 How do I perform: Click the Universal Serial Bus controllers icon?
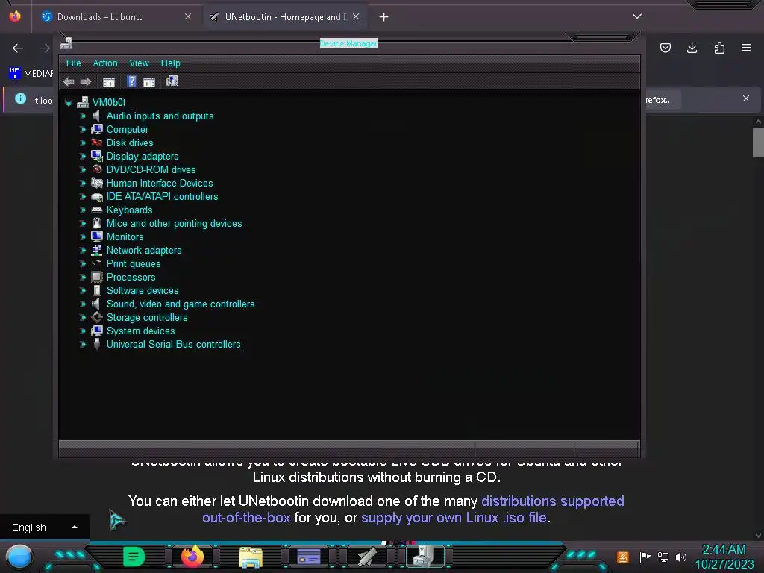tap(97, 344)
